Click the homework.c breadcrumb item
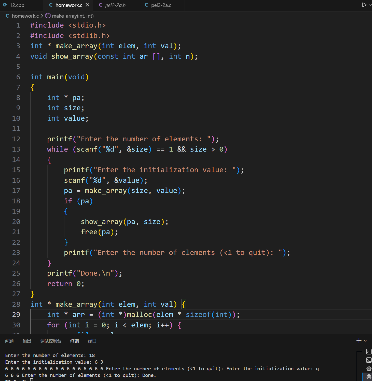The height and width of the screenshot is (381, 372). (25, 16)
